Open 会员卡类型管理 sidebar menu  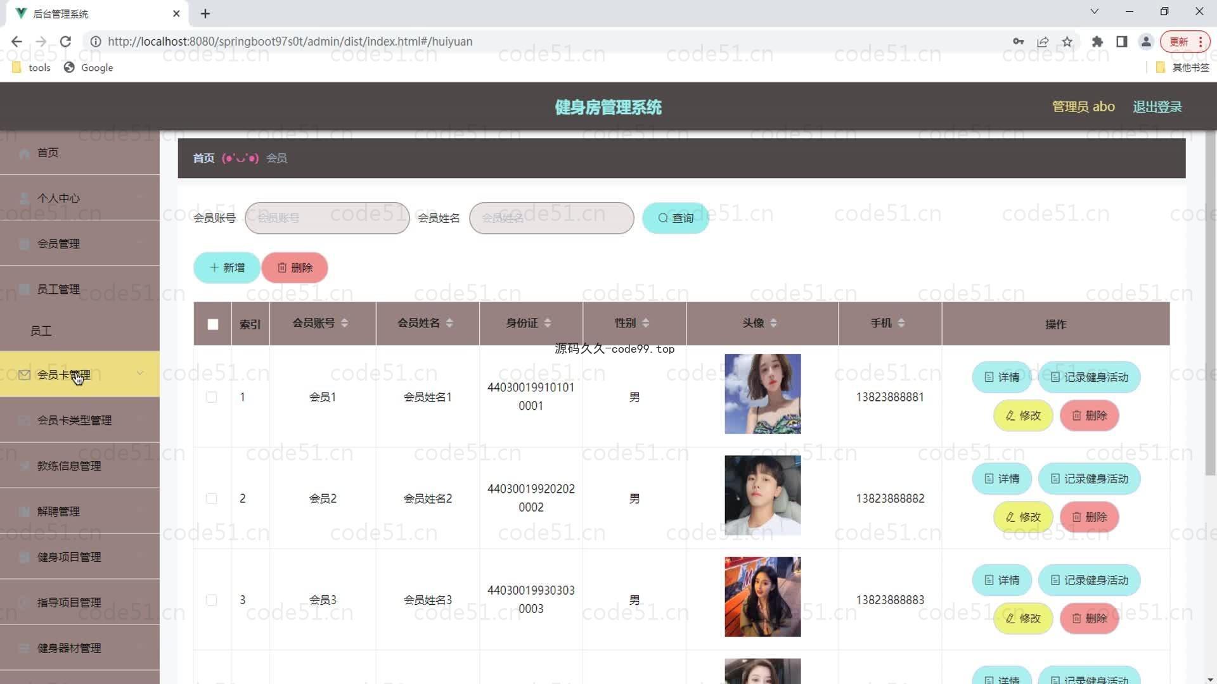point(80,421)
